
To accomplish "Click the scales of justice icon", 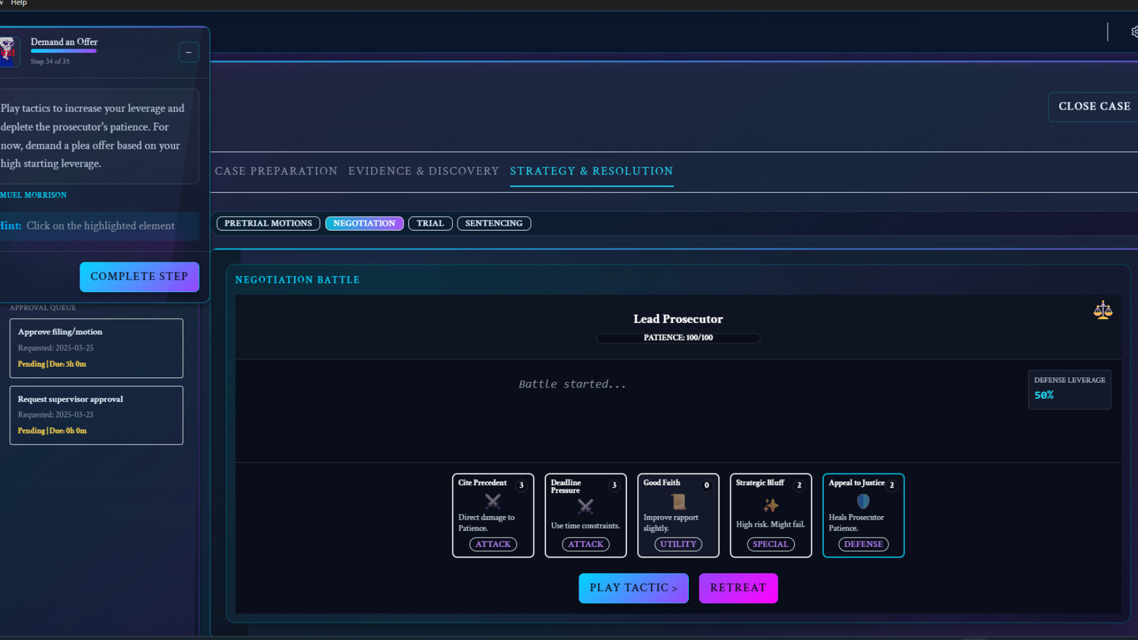I will pyautogui.click(x=1102, y=310).
